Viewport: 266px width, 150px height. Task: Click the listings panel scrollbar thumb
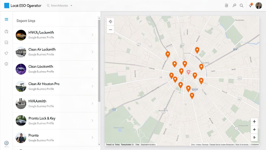point(99,61)
